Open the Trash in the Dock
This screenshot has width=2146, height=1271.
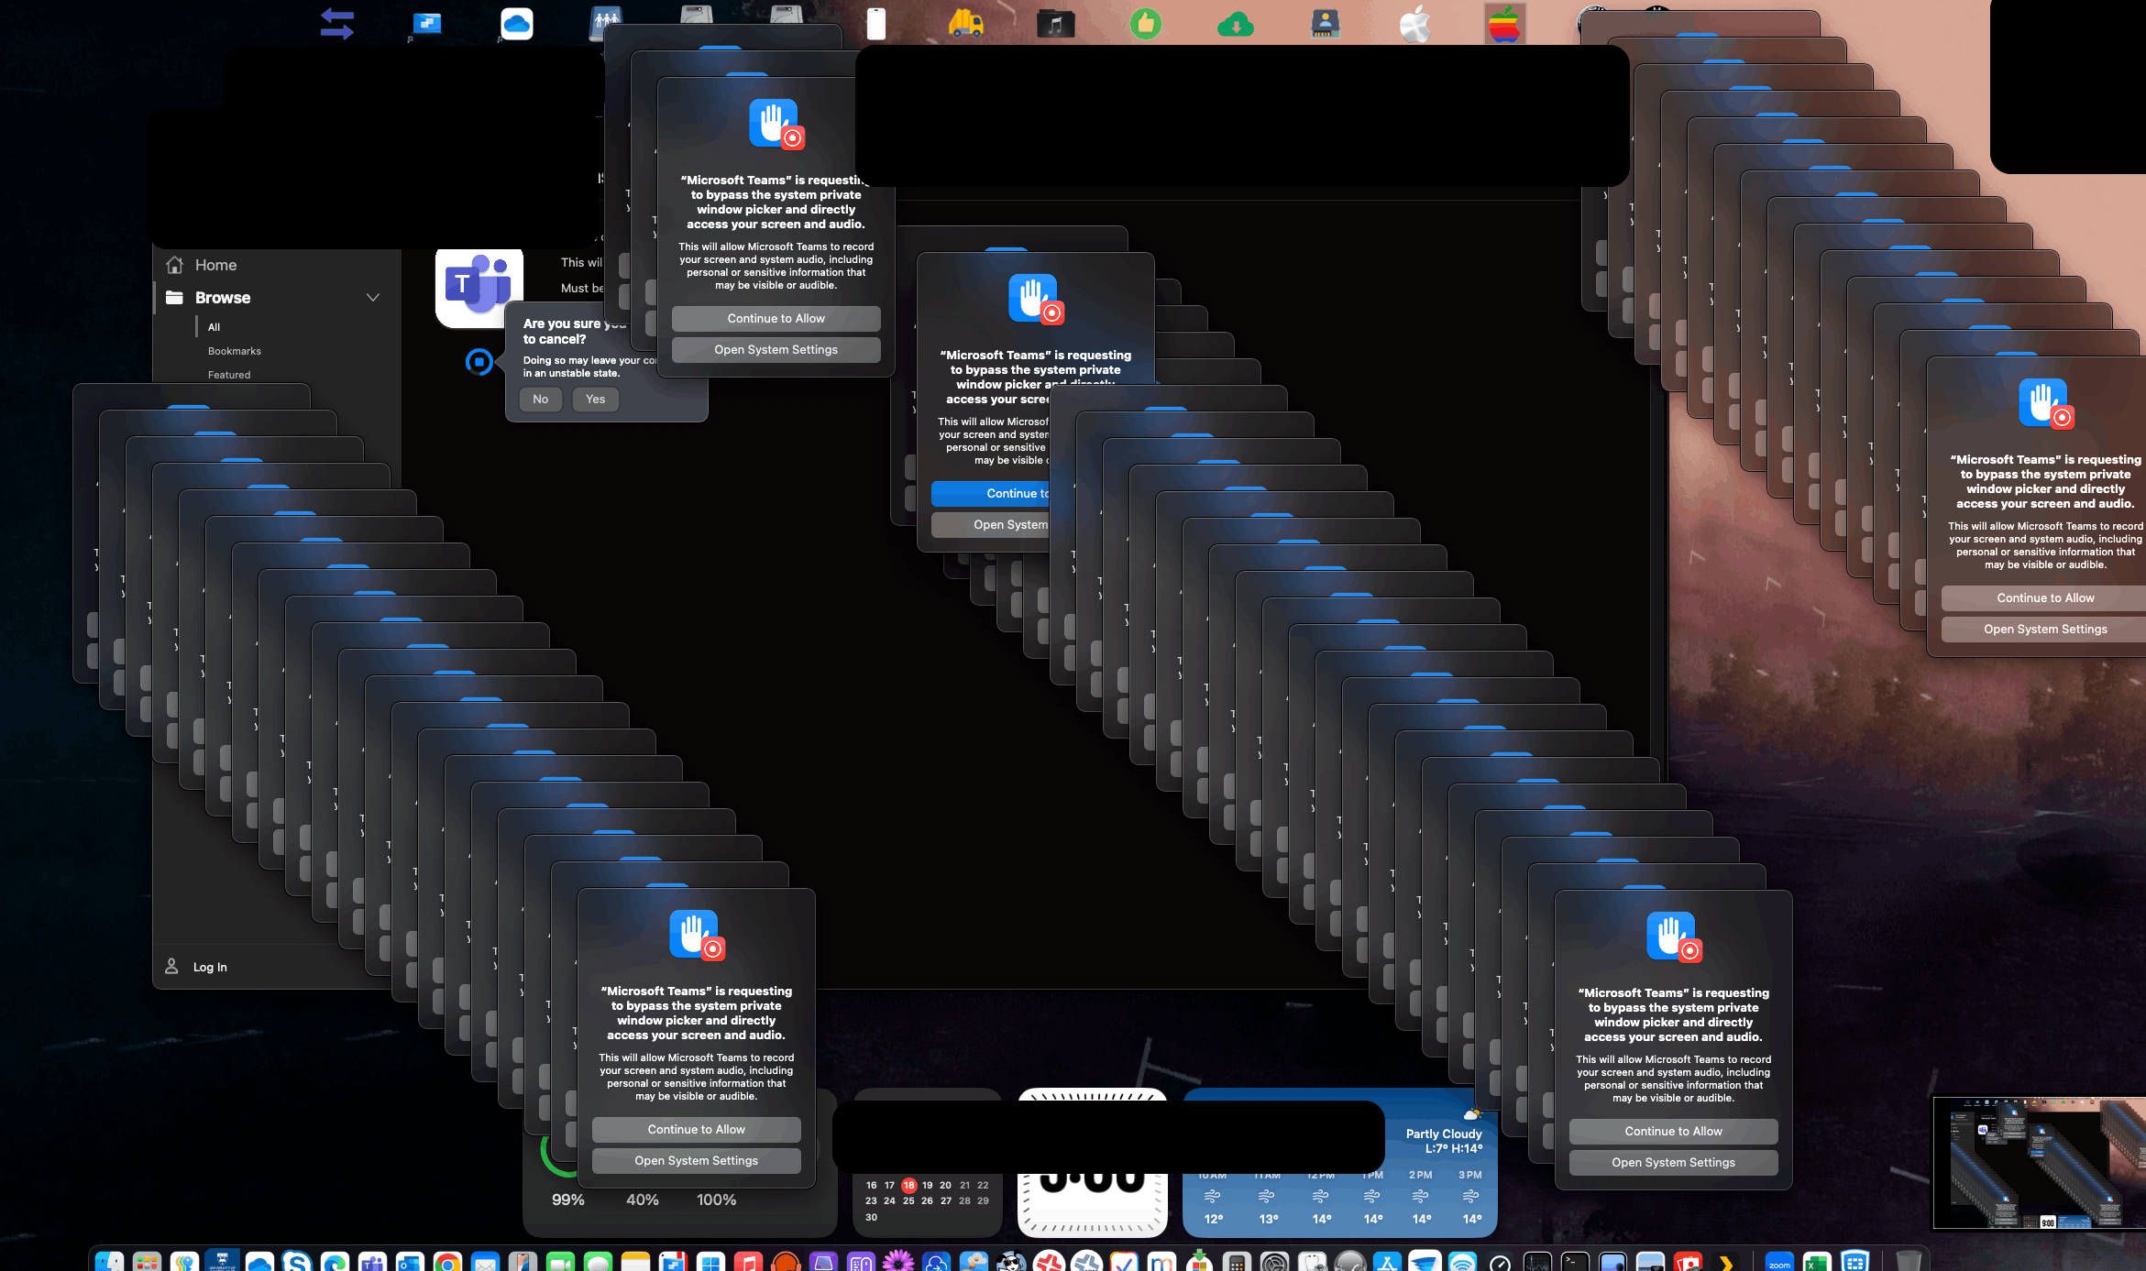1908,1262
